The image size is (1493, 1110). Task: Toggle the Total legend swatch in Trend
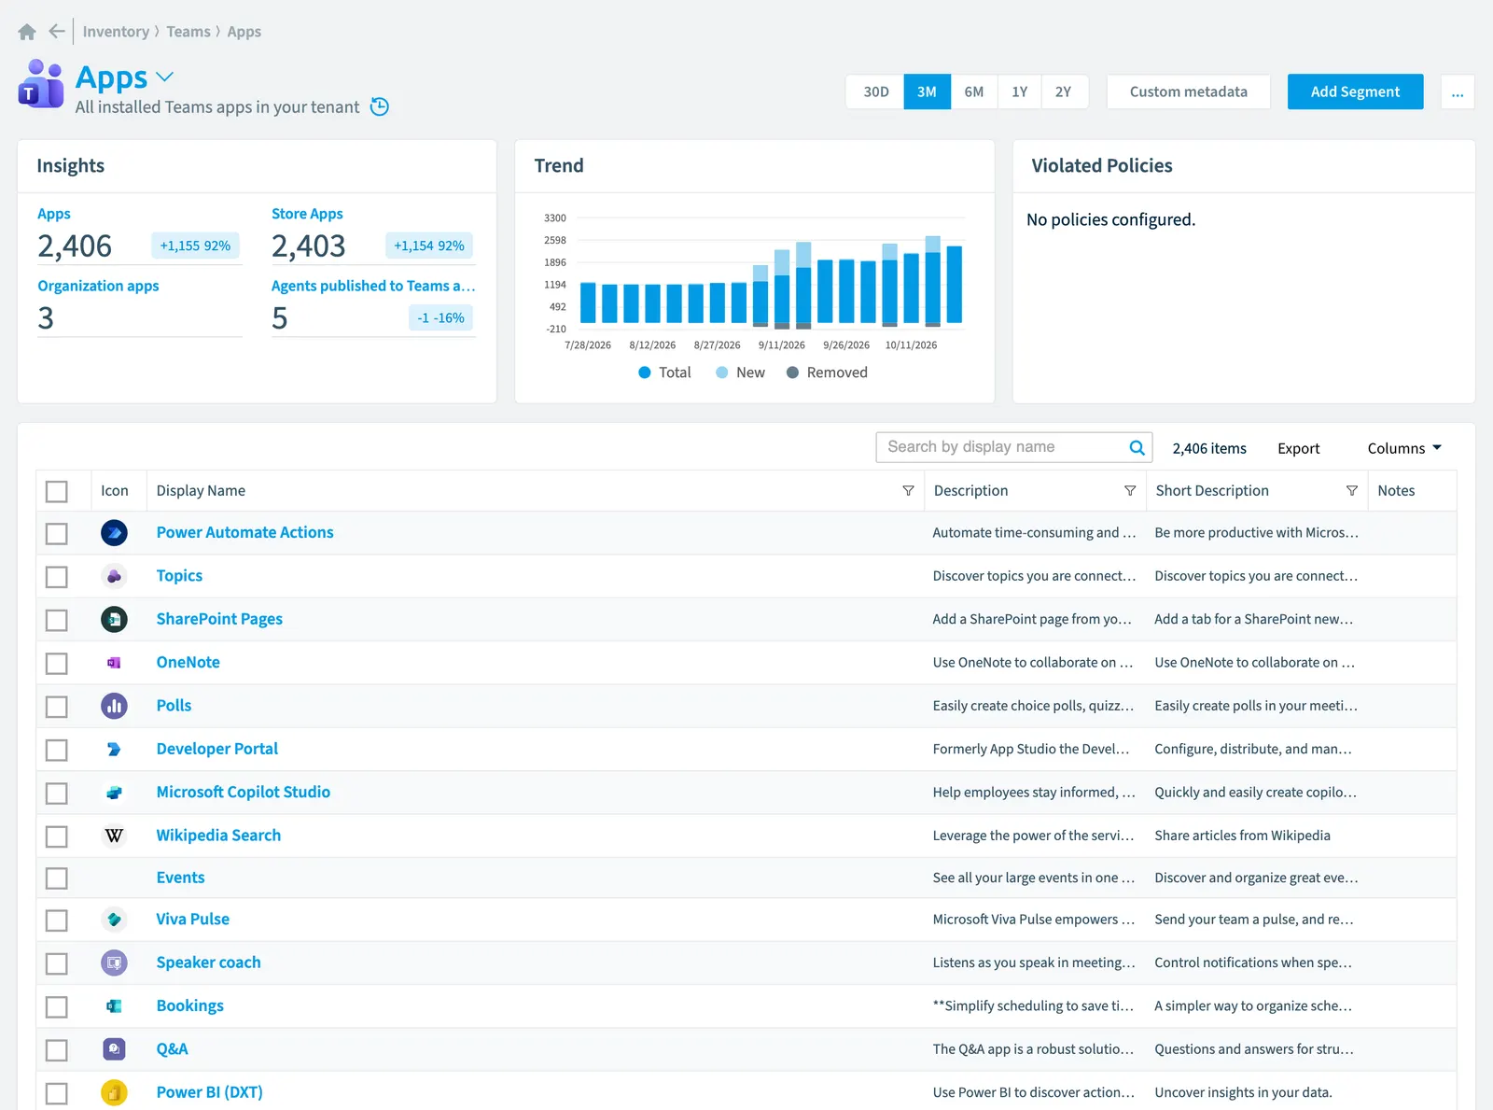[644, 372]
